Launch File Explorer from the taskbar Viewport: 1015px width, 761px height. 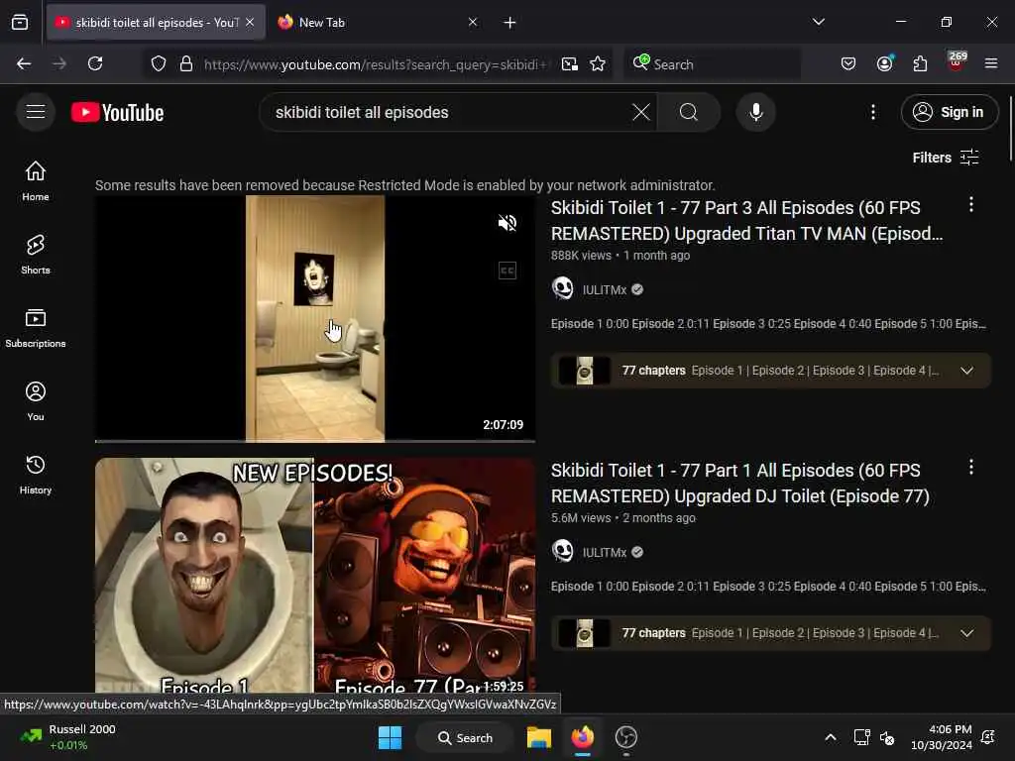point(538,737)
